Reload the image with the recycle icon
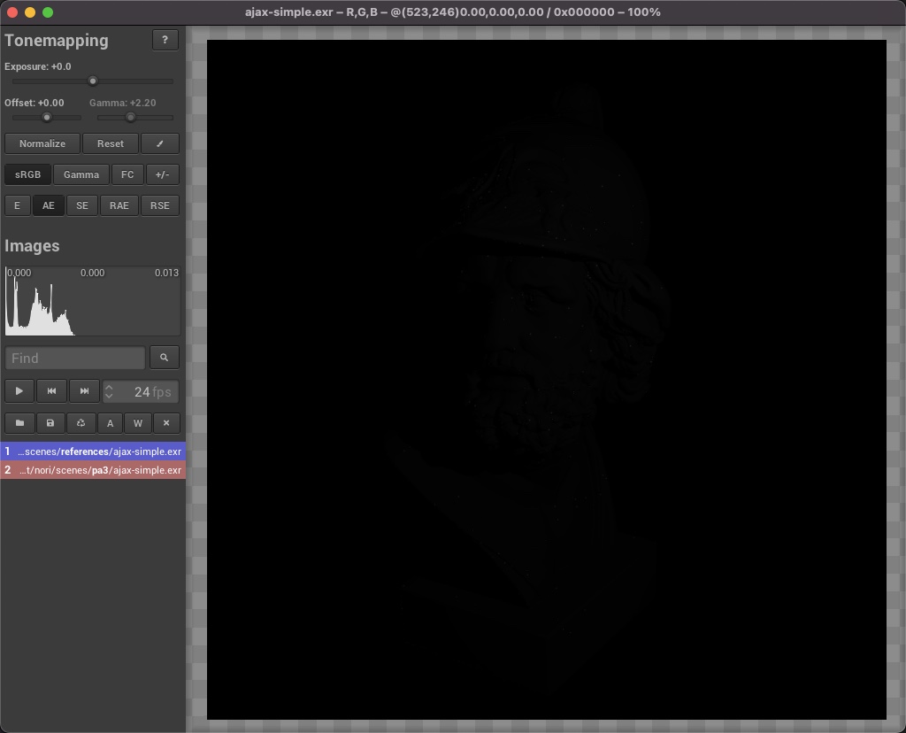Image resolution: width=906 pixels, height=733 pixels. (81, 423)
